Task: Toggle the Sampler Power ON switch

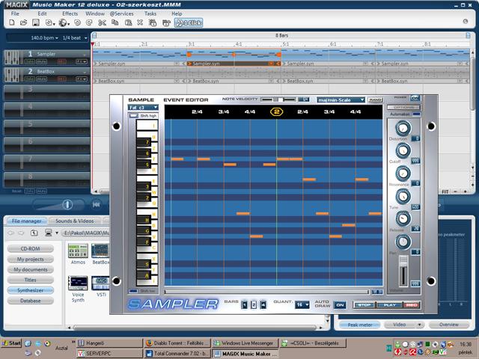Action: tap(415, 98)
